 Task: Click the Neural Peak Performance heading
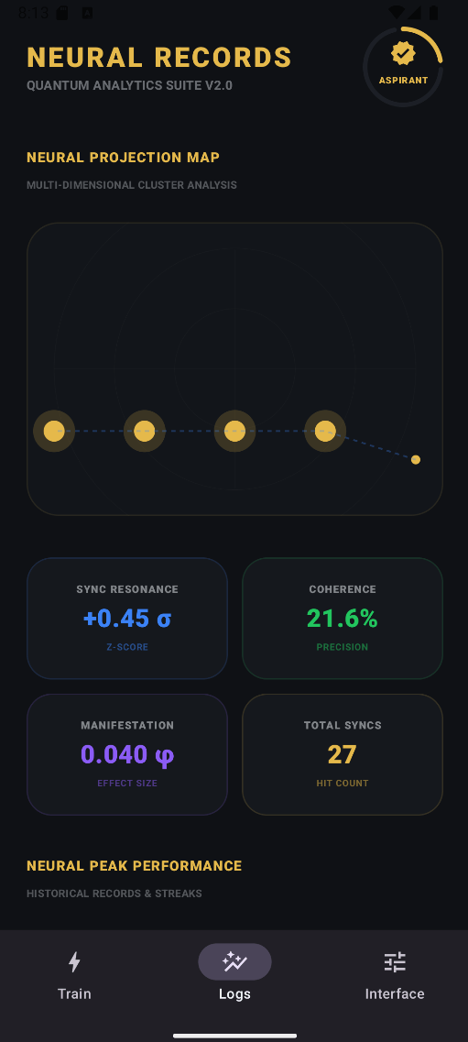[x=134, y=866]
